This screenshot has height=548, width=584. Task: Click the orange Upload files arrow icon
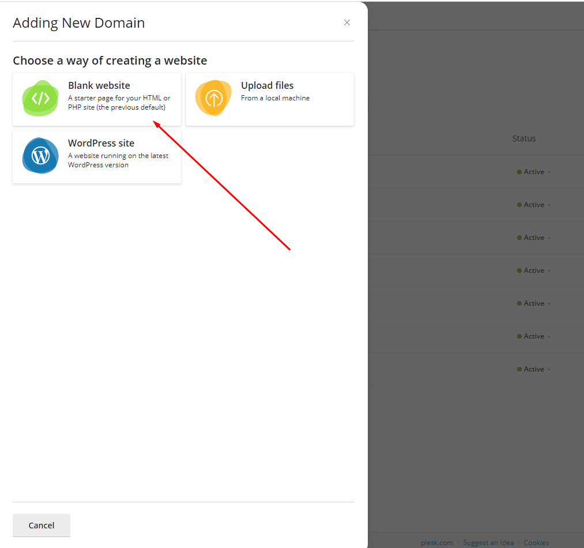213,98
